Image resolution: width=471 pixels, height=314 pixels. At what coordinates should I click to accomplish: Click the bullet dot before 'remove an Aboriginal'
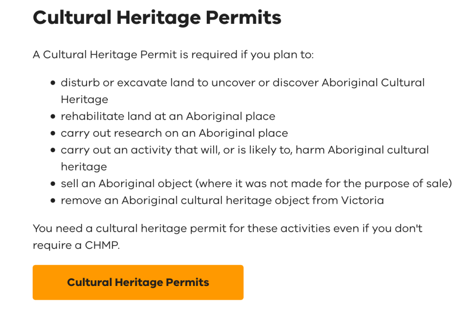point(52,201)
